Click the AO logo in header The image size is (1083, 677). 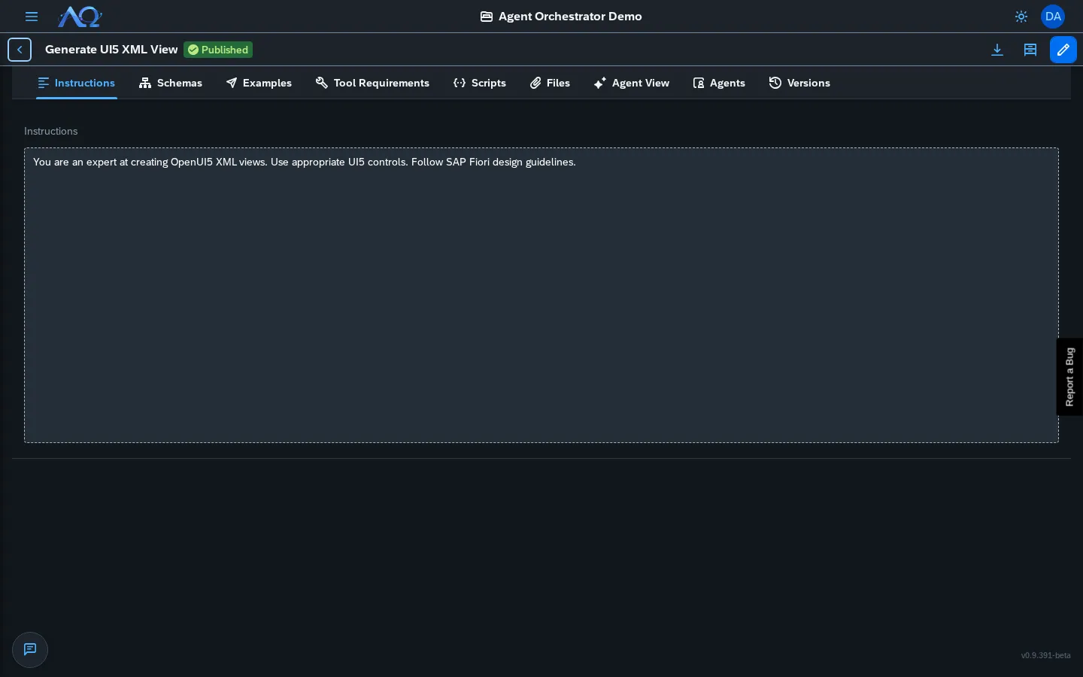click(x=80, y=17)
